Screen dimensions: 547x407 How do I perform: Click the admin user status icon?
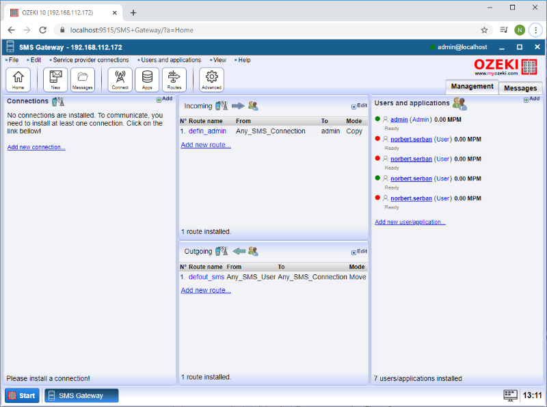[x=377, y=118]
